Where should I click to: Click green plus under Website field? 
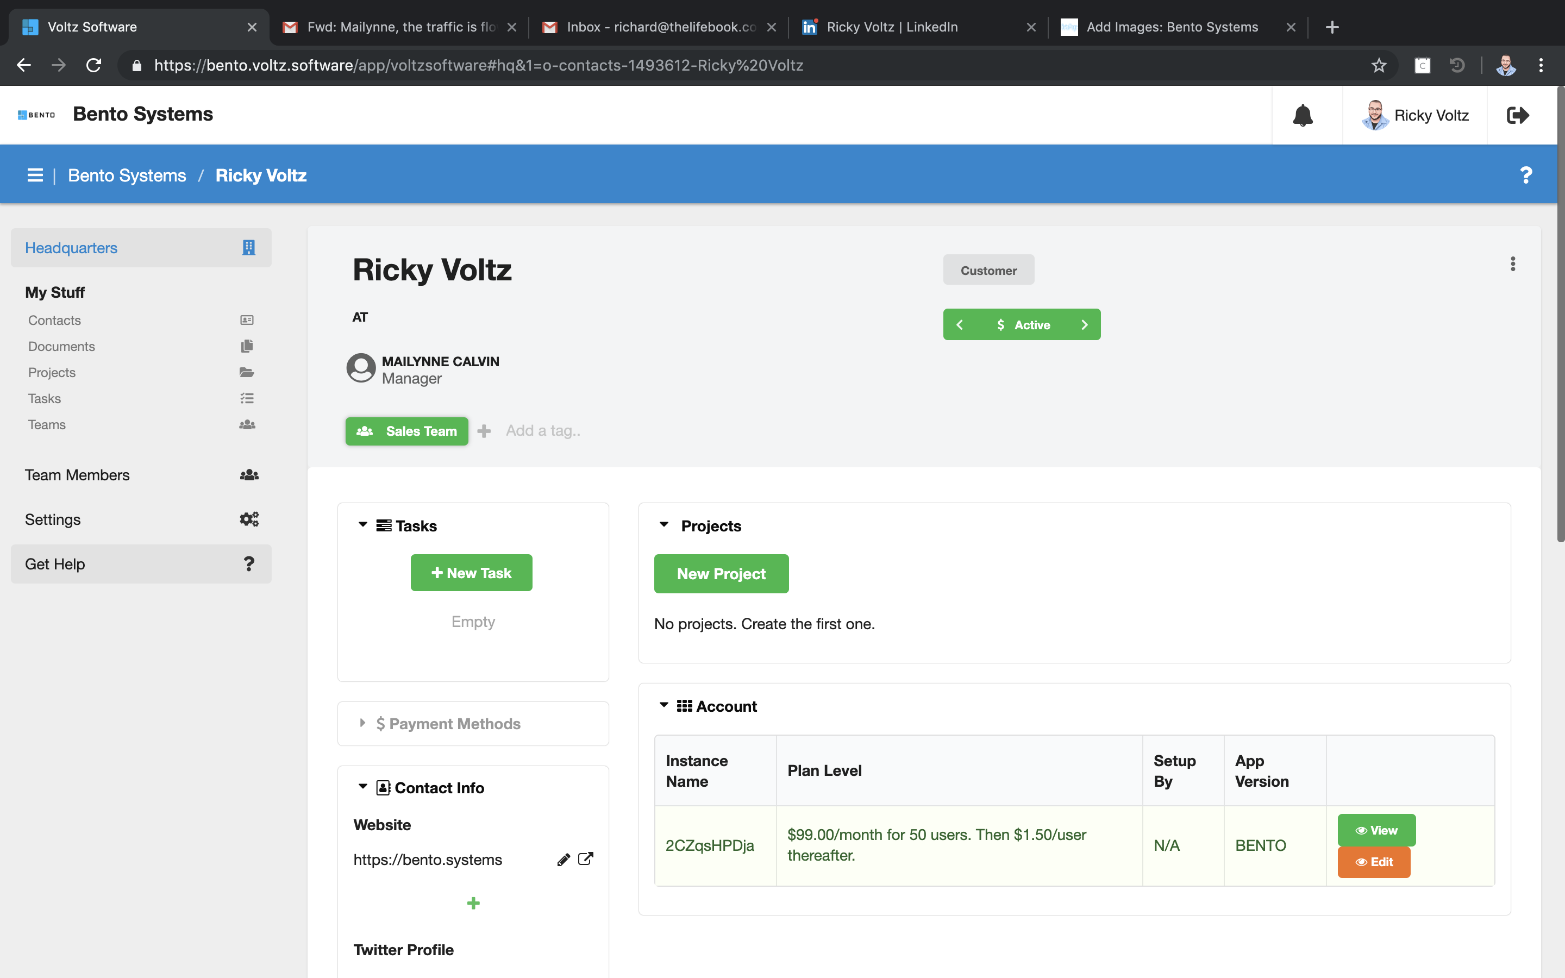(473, 903)
